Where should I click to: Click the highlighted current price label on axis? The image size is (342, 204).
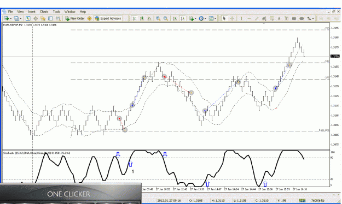tap(335, 56)
